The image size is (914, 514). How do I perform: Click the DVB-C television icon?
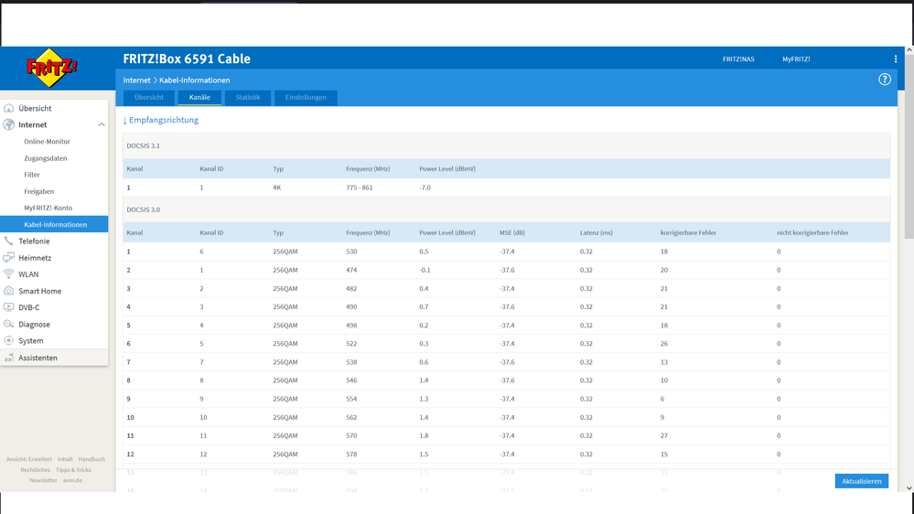[x=9, y=307]
